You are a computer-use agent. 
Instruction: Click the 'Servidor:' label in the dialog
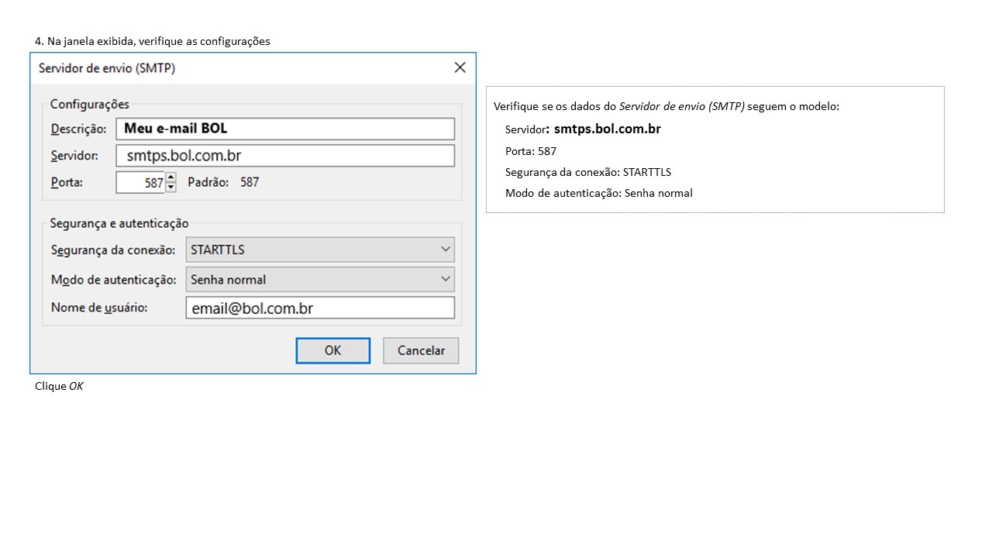point(74,156)
